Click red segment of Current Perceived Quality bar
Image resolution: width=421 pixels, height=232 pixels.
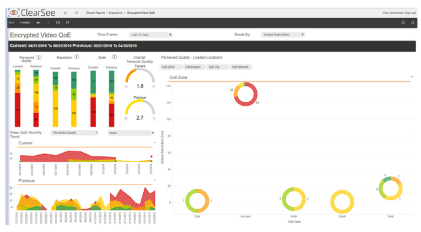(x=17, y=110)
